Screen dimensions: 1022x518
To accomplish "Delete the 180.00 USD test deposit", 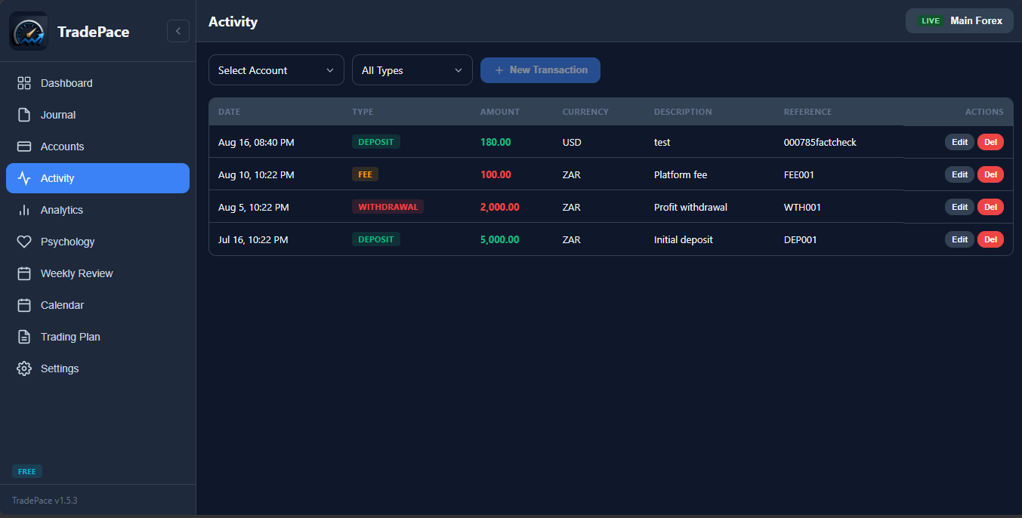I will (990, 142).
